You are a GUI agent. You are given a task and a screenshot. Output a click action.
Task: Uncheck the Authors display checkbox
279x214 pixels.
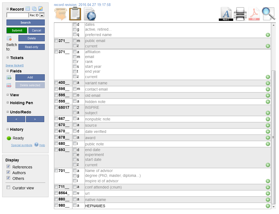pos(8,172)
